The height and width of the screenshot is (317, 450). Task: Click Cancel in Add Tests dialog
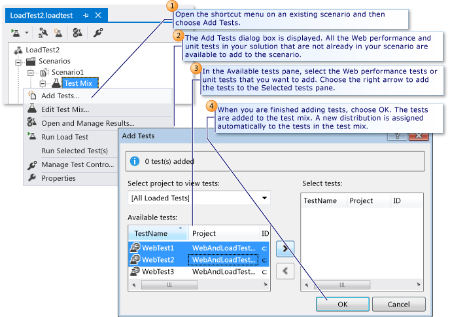398,305
